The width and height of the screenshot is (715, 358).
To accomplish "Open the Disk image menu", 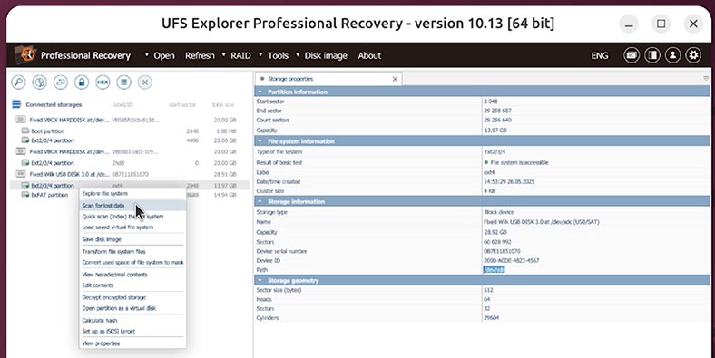I will tap(326, 55).
